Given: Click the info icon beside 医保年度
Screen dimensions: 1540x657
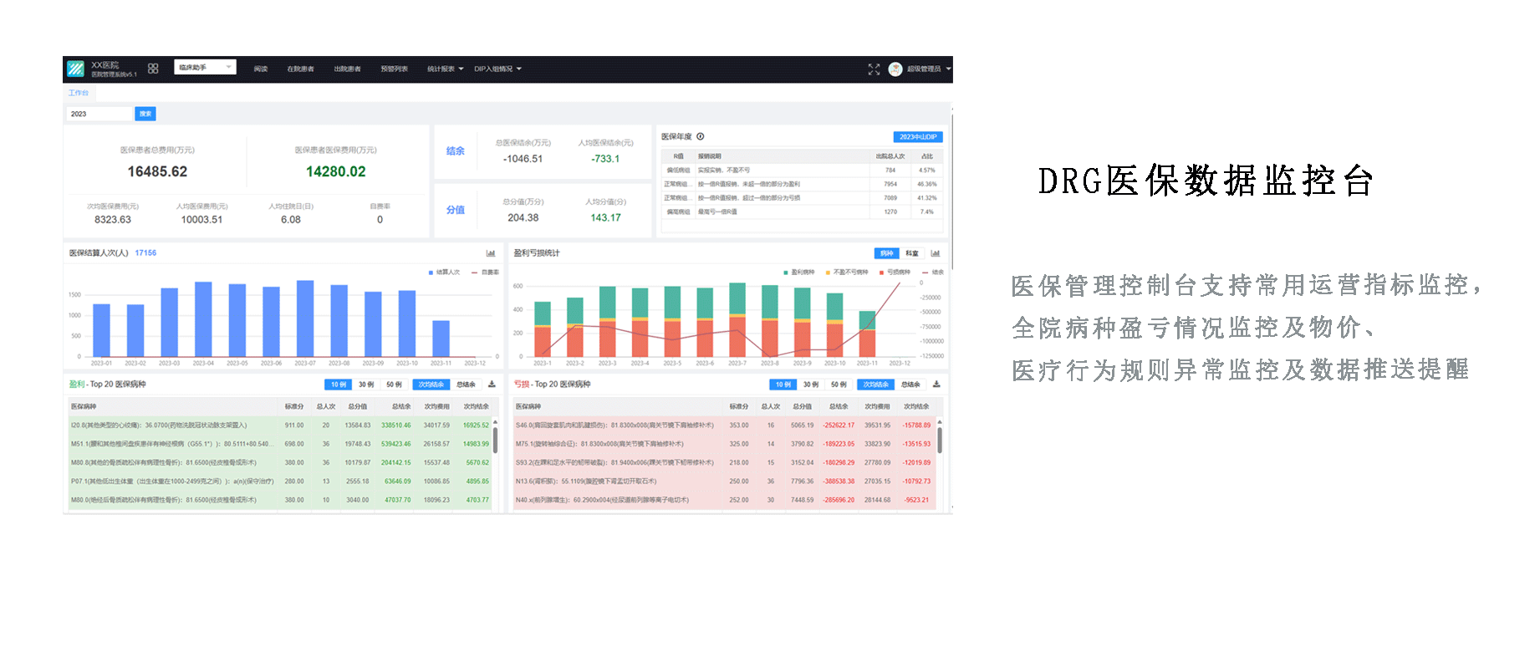Looking at the screenshot, I should pyautogui.click(x=701, y=136).
